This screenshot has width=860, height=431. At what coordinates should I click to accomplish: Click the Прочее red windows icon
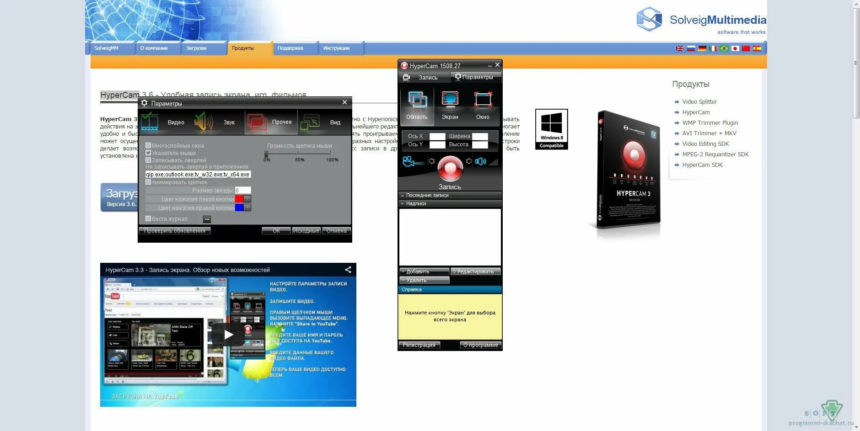click(257, 122)
